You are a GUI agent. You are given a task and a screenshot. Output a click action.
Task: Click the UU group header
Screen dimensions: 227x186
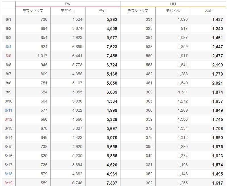click(173, 4)
